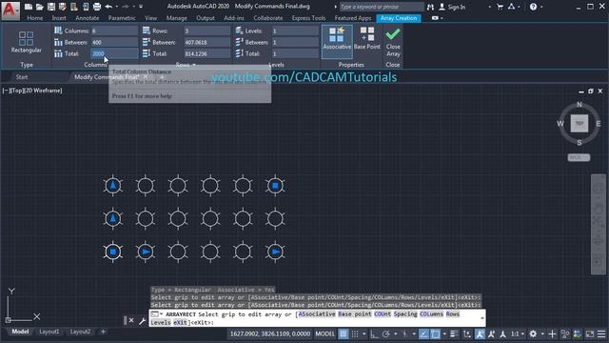Click the Save As icon

tap(62, 7)
